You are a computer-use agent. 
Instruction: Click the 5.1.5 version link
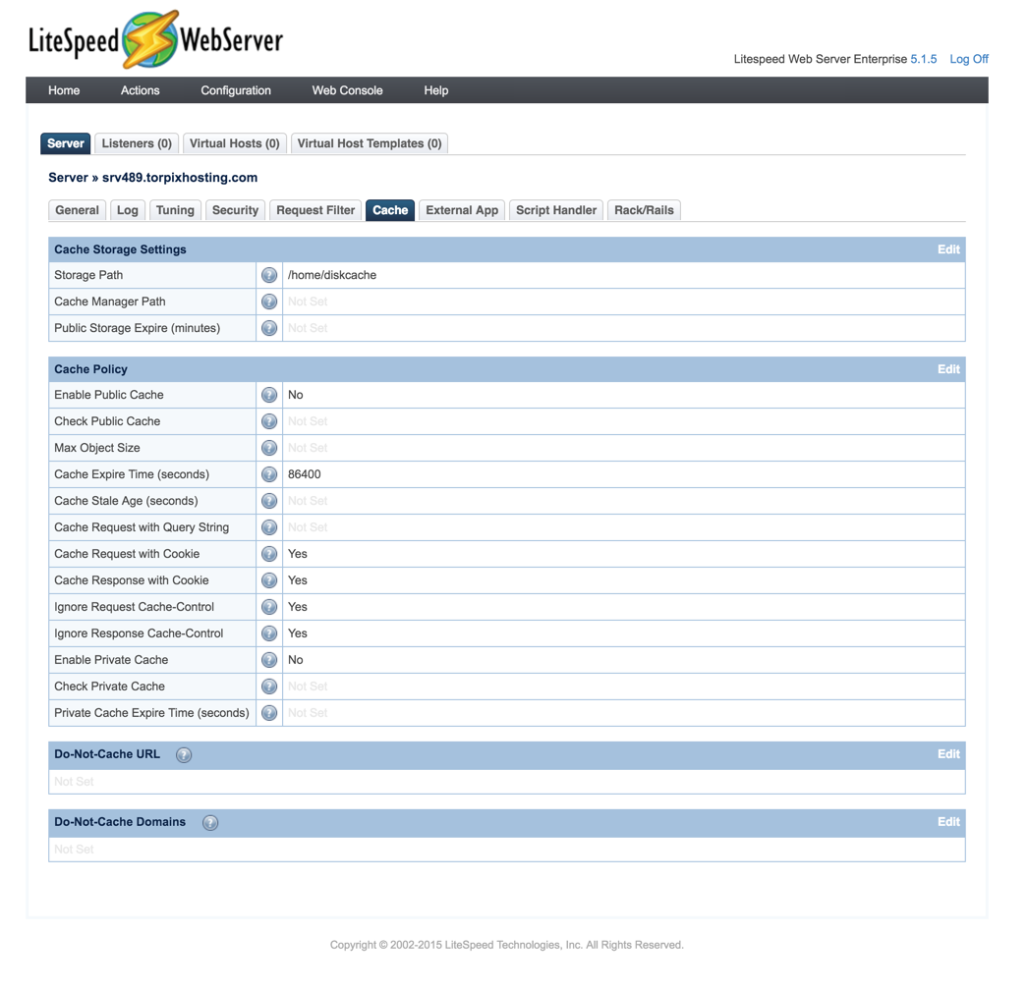[923, 59]
